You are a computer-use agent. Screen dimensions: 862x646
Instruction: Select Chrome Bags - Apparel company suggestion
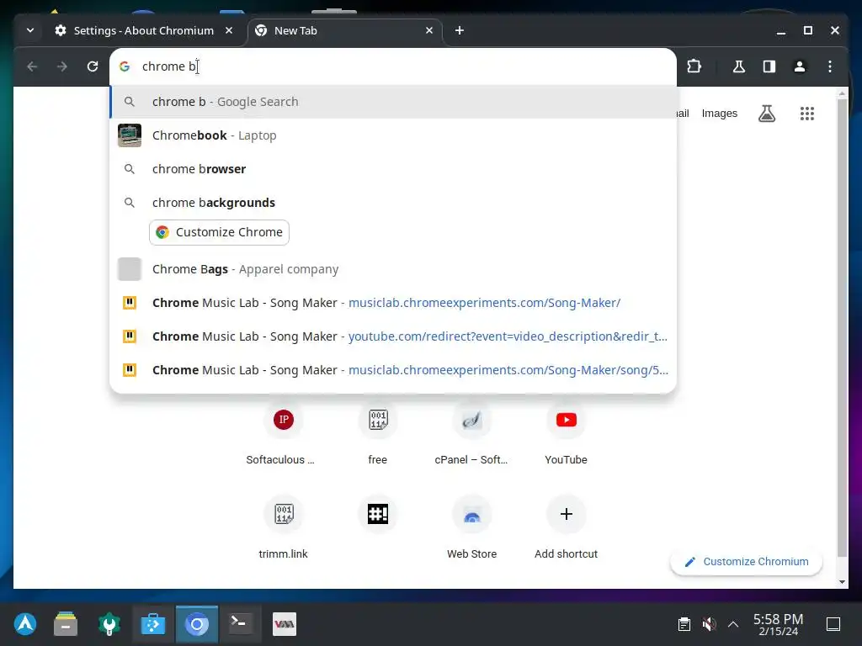(393, 269)
